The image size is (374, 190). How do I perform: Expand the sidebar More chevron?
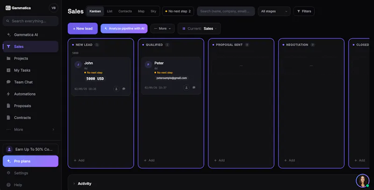coord(53,129)
